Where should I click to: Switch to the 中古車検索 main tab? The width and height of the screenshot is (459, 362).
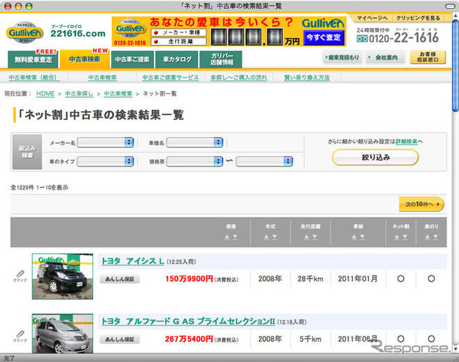point(85,60)
